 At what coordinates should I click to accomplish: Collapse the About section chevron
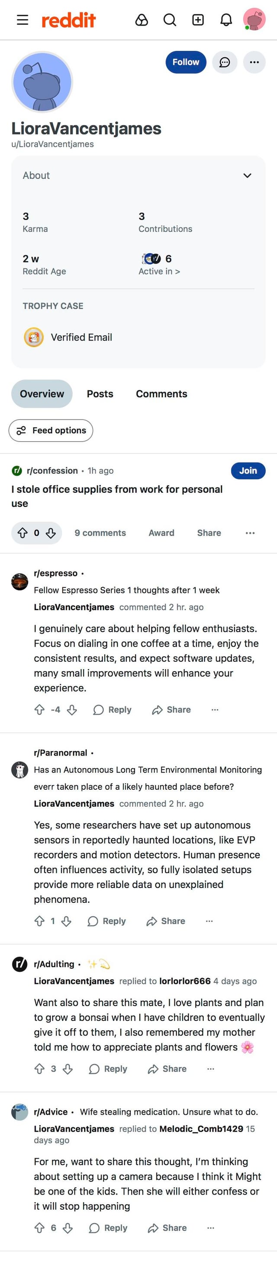[x=248, y=175]
